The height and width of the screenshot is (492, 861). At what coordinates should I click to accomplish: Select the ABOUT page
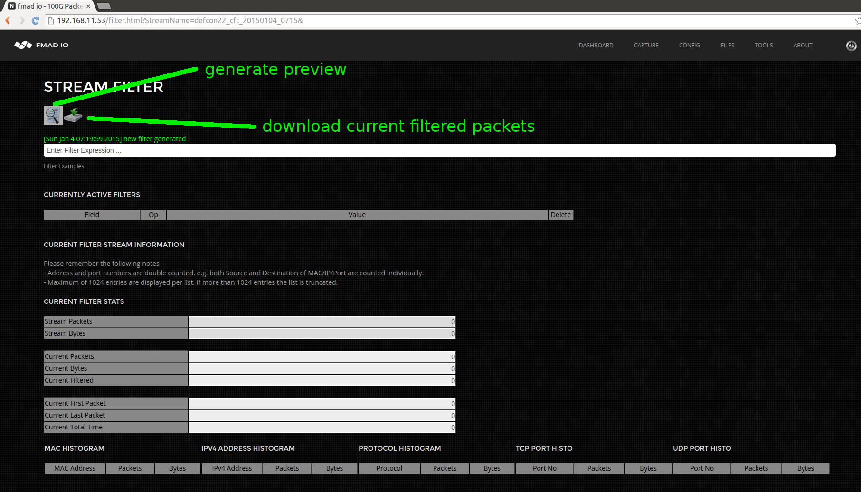pyautogui.click(x=803, y=45)
